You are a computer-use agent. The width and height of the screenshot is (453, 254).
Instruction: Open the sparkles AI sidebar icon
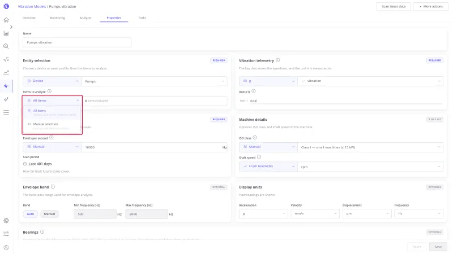(x=6, y=99)
